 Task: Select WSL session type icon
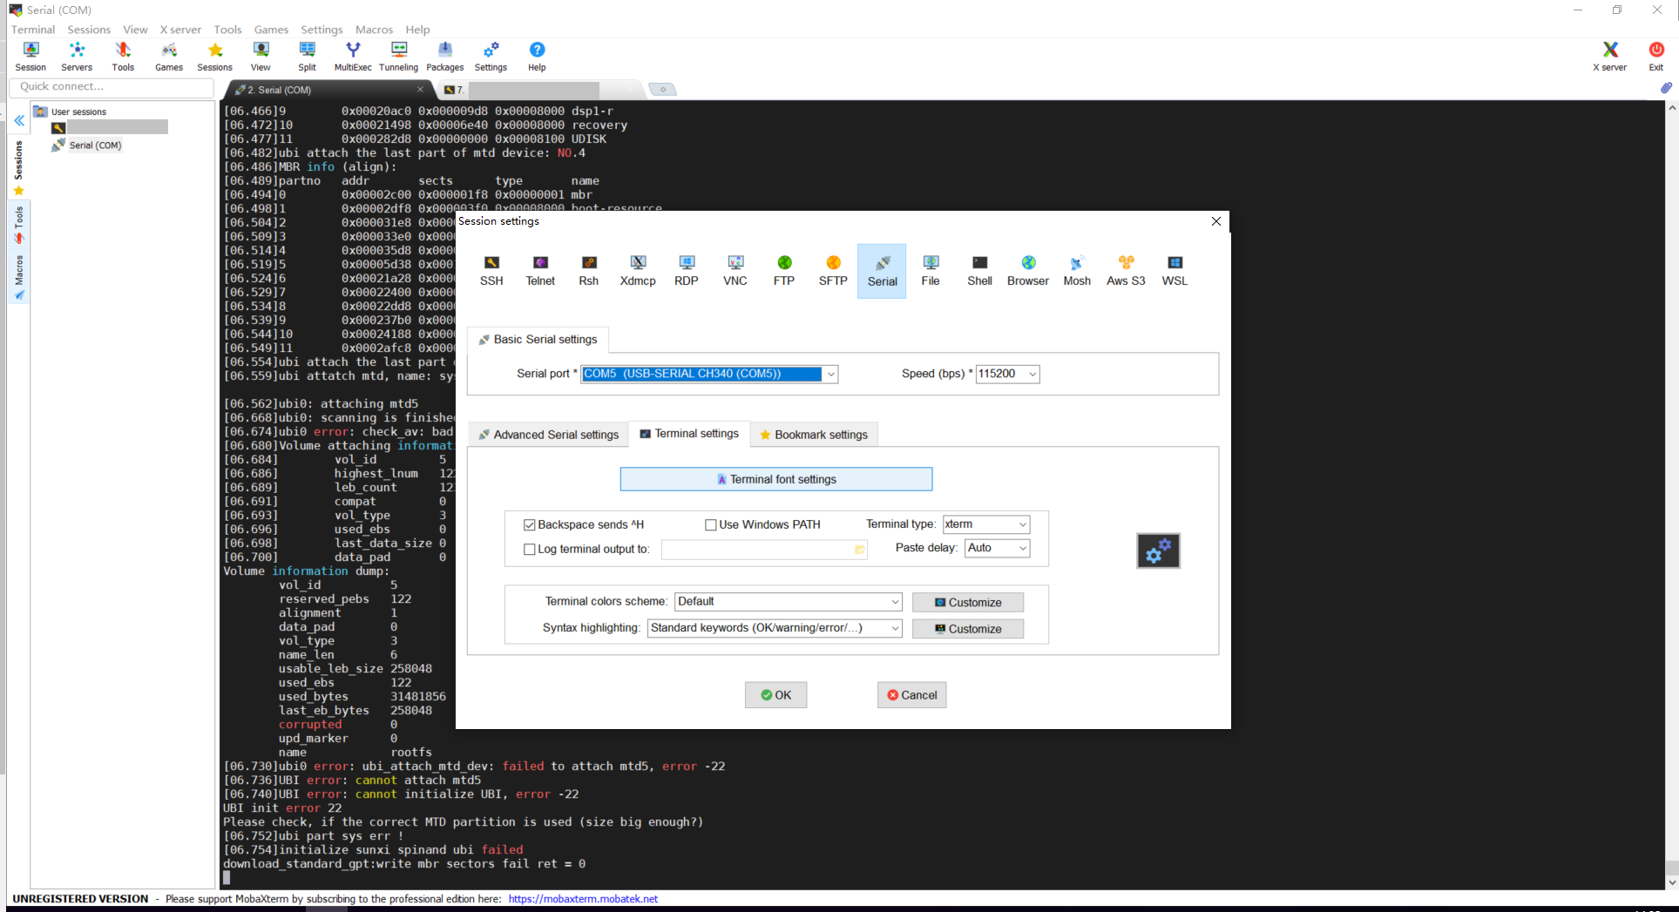[1175, 270]
